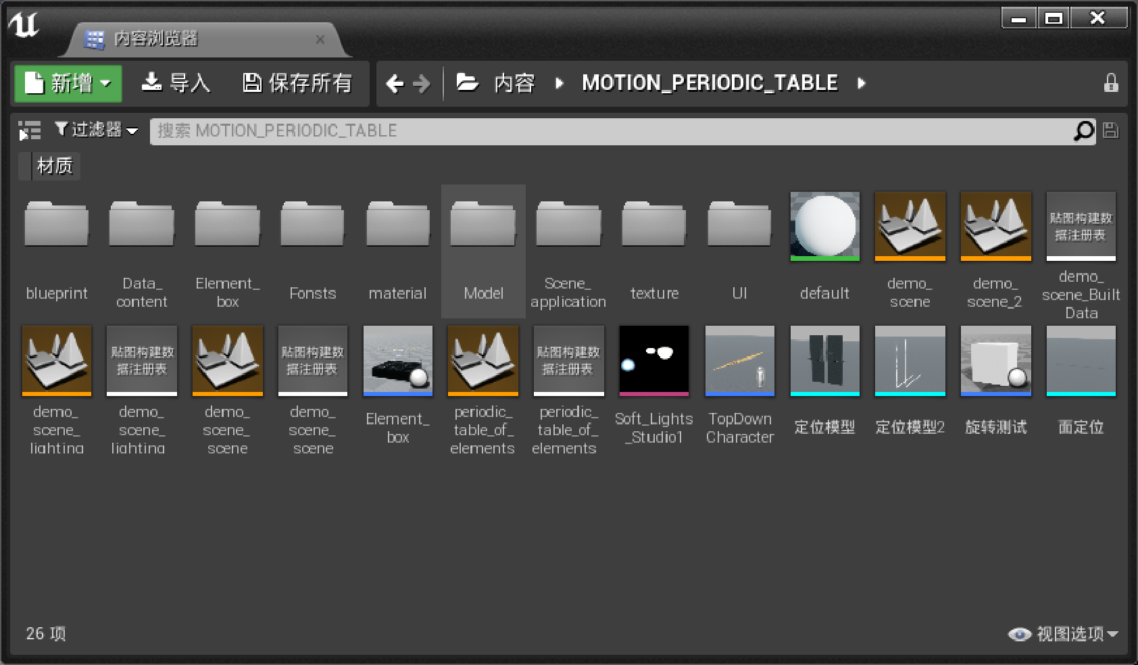
Task: Open the texture folder
Action: pyautogui.click(x=654, y=251)
